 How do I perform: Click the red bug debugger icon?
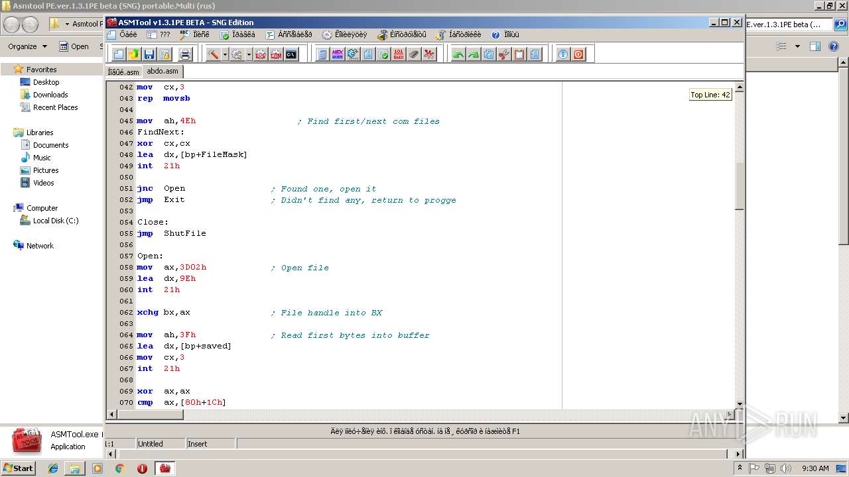tap(429, 54)
